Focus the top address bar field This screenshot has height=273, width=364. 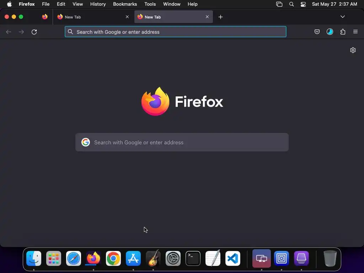176,32
